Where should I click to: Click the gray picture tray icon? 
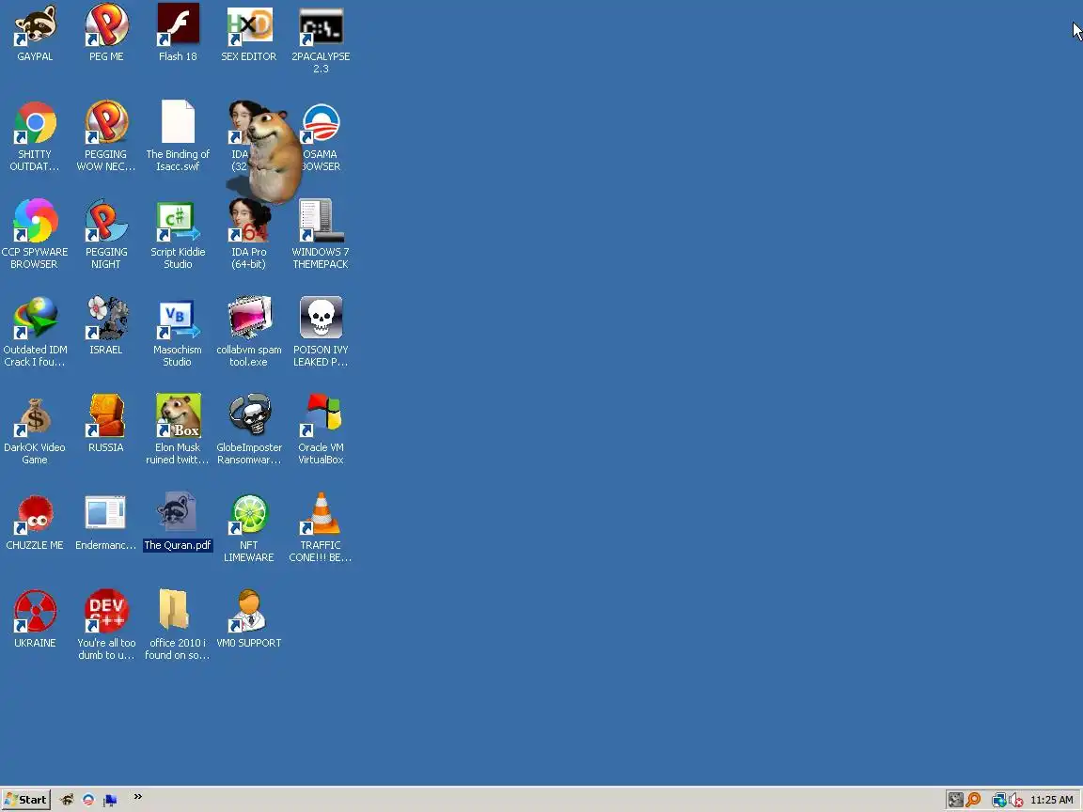coord(955,800)
